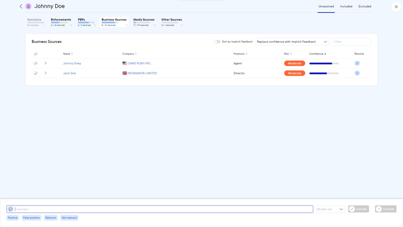Click the US flag beside CARD RUSH INC.

(125, 63)
